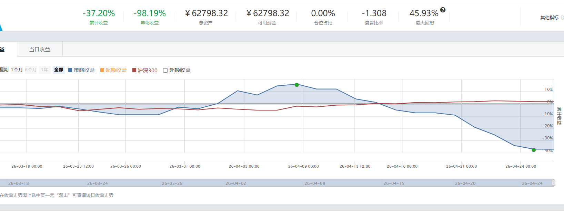Toggle the blue 策略收益 legend series
This screenshot has height=211, width=564.
[x=81, y=70]
